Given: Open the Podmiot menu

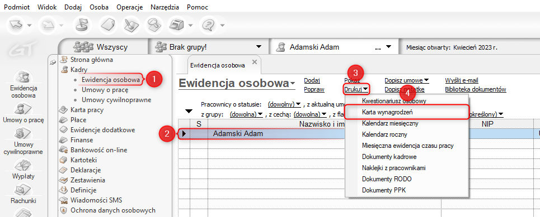Looking at the screenshot, I should (17, 7).
